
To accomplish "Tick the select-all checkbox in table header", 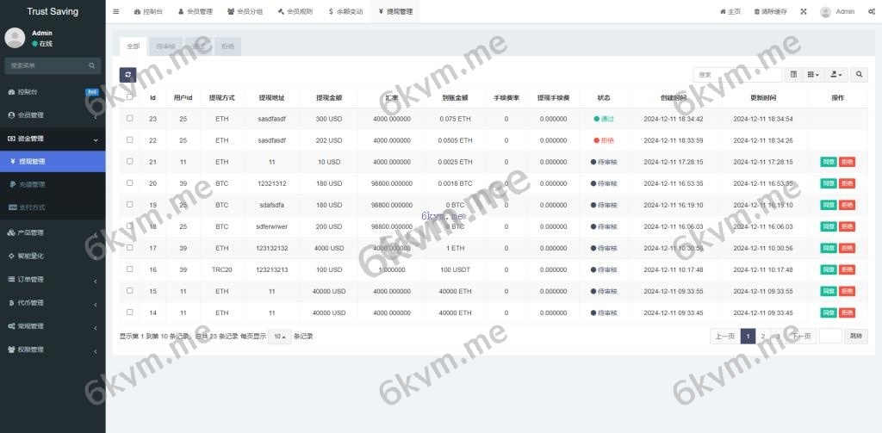I will [130, 96].
